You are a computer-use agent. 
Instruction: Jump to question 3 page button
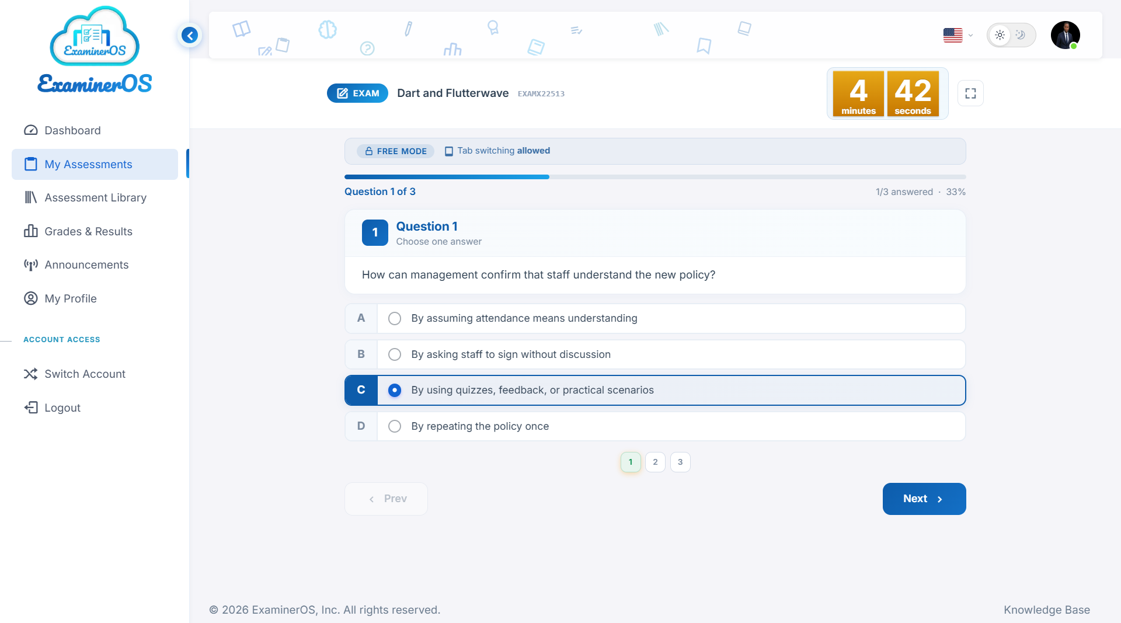680,462
